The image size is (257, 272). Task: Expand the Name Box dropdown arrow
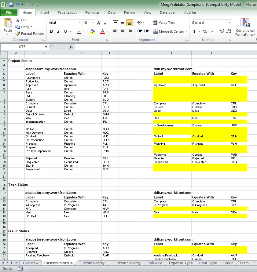pyautogui.click(x=46, y=47)
